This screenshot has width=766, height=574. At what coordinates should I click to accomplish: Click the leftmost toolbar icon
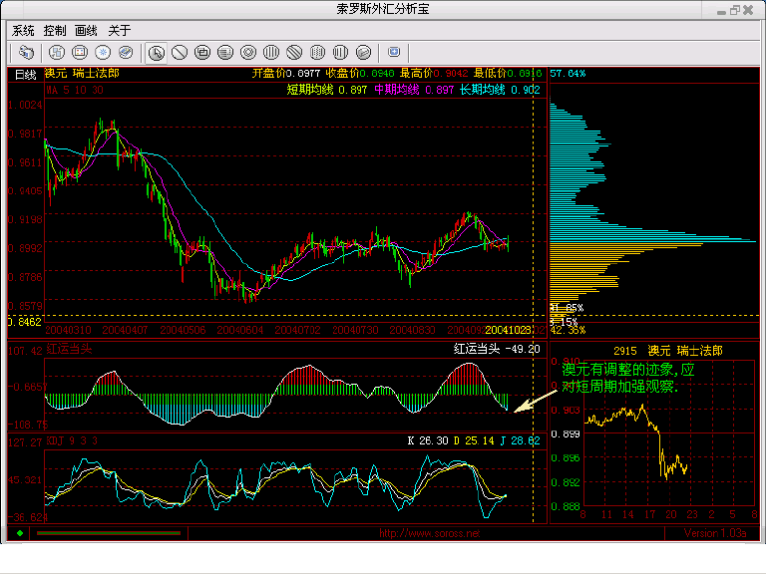pyautogui.click(x=26, y=51)
